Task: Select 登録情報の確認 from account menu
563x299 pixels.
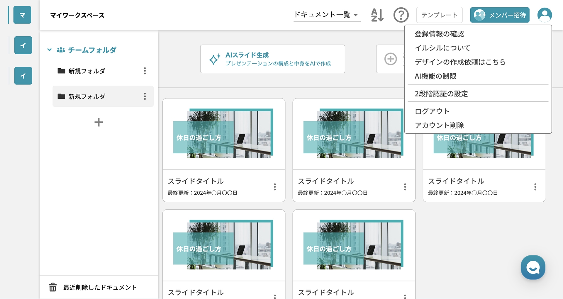Action: point(439,34)
